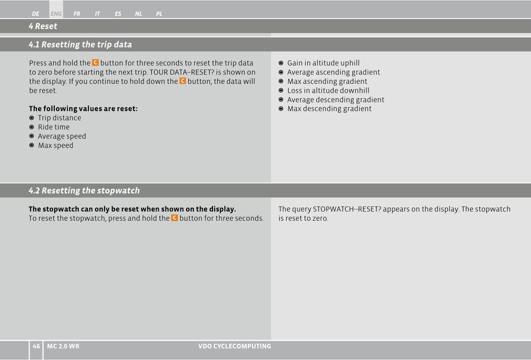Click the bullet icon beside 'Average ascending gradient'
Viewport: 531px width, 360px height.
(x=281, y=72)
